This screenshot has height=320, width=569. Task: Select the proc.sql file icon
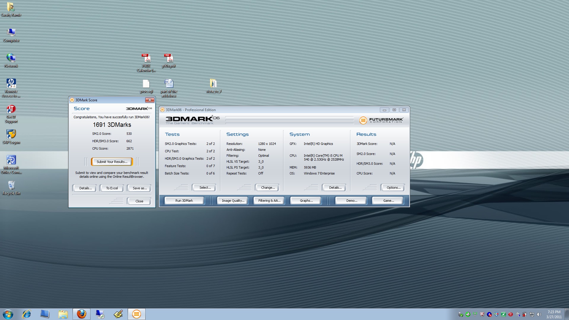pos(146,86)
